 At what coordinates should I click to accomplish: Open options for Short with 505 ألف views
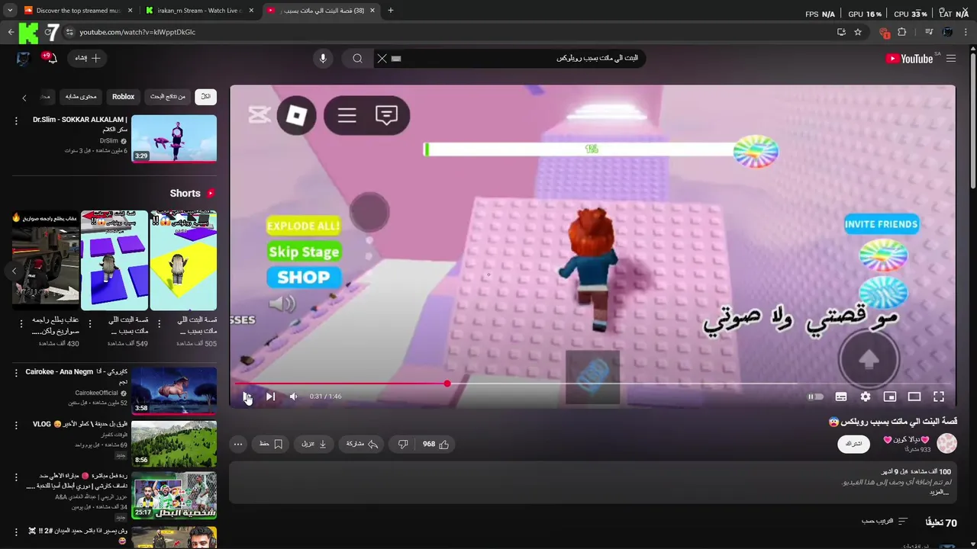point(159,323)
